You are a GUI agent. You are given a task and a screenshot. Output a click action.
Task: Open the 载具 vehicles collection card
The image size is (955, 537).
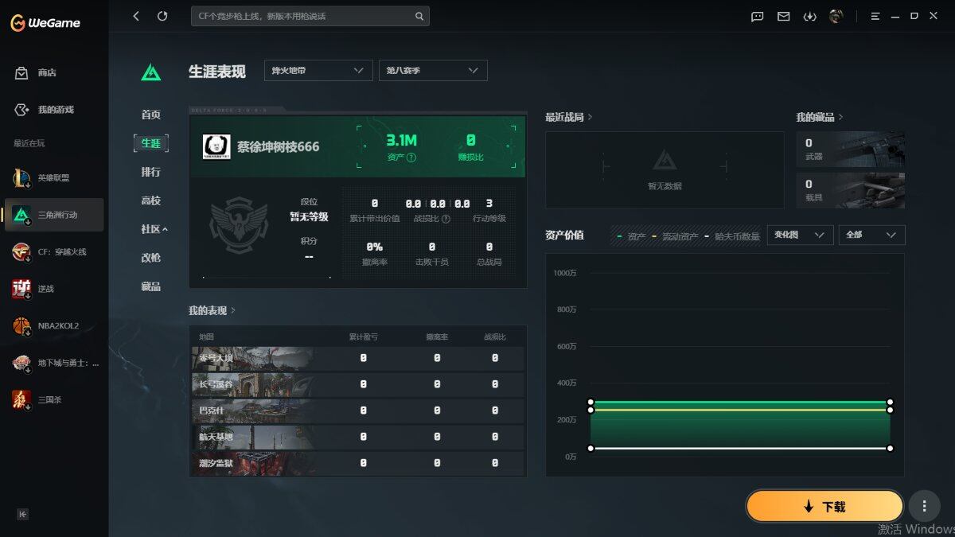coord(850,190)
